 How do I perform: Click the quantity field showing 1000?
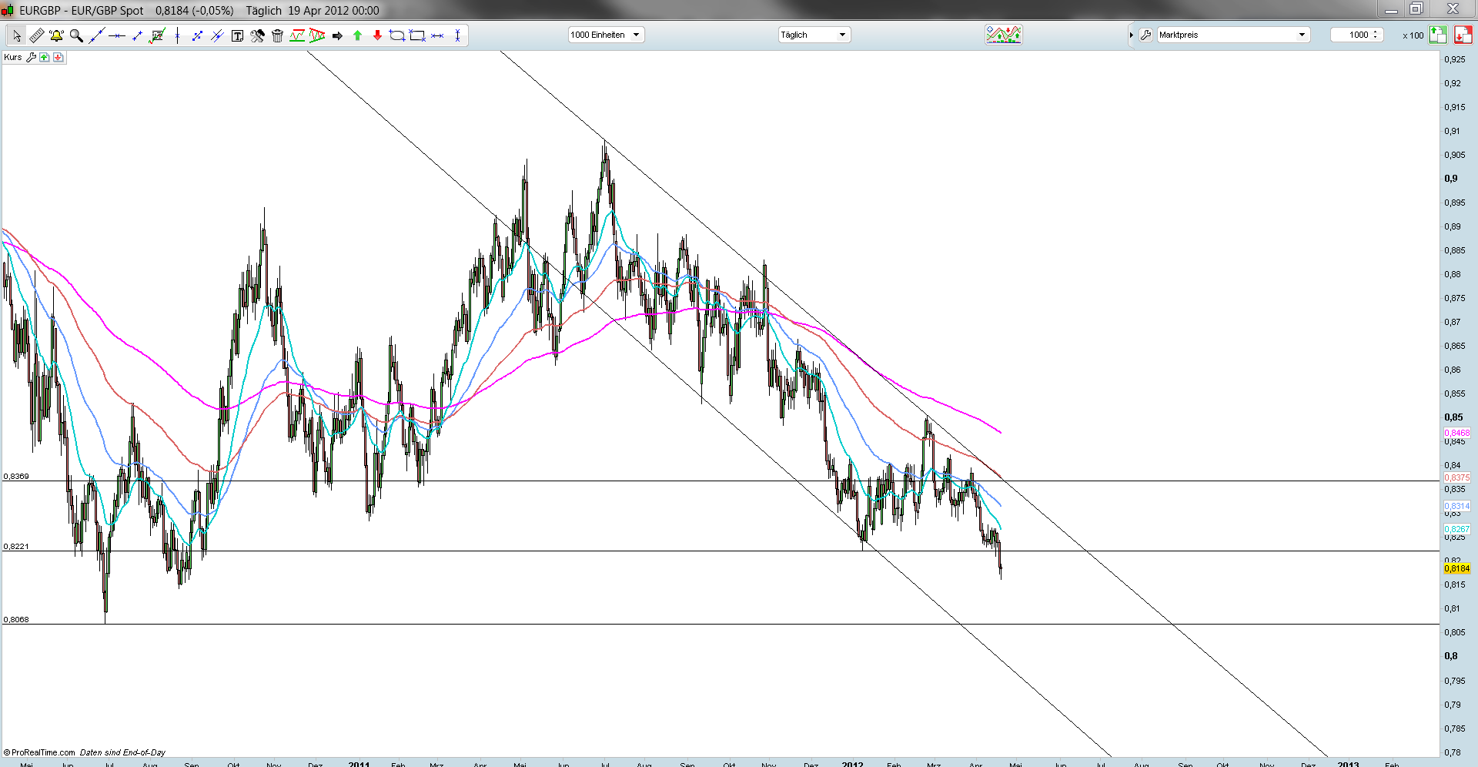tap(1356, 35)
